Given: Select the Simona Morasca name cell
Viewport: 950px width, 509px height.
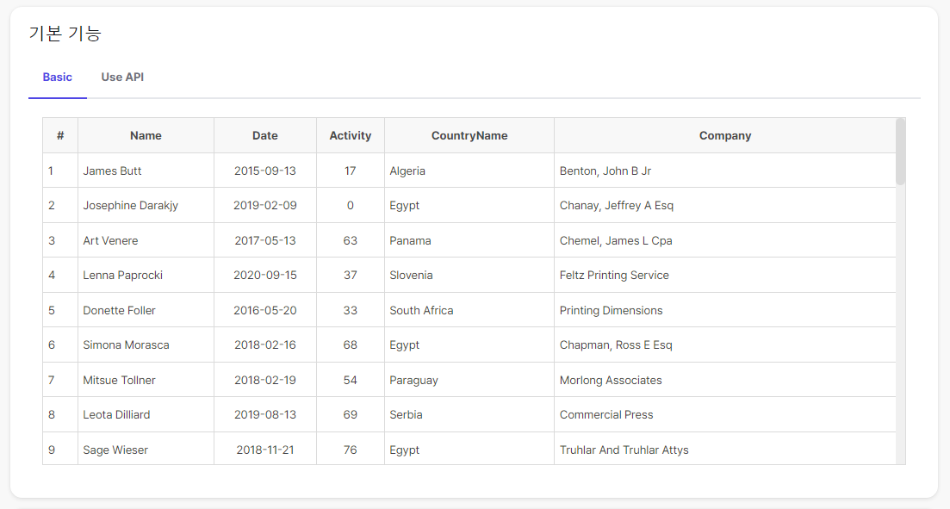Looking at the screenshot, I should pyautogui.click(x=146, y=345).
